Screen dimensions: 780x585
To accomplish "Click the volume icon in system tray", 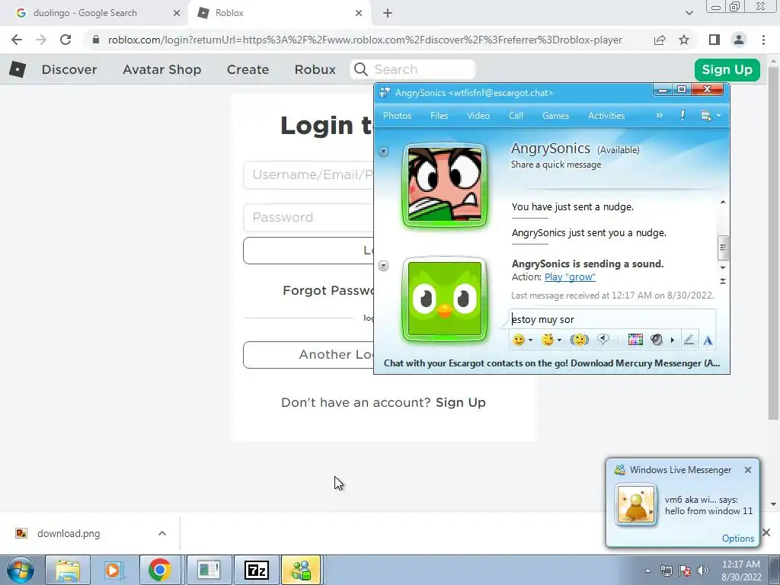I will pyautogui.click(x=703, y=570).
